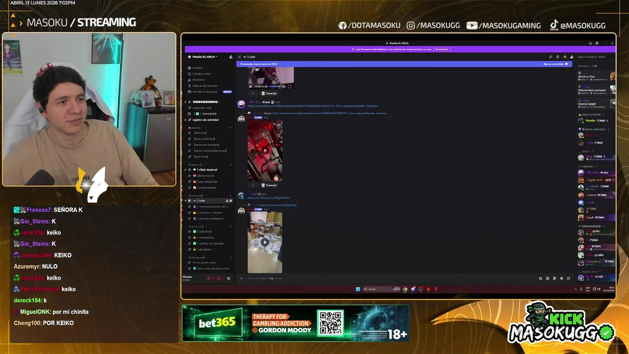Collapse the anuncios category
The height and width of the screenshot is (354, 629).
195,127
